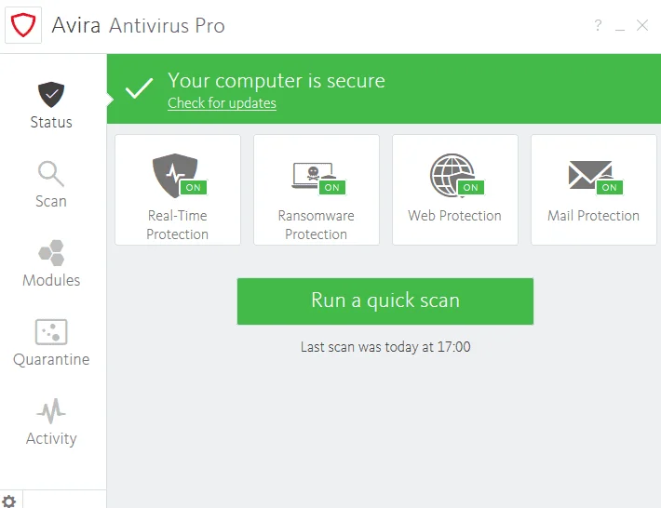The image size is (661, 508).
Task: Open the Status section shield icon
Action: point(51,94)
